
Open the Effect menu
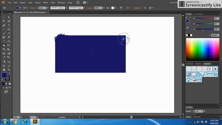(x=45, y=2)
